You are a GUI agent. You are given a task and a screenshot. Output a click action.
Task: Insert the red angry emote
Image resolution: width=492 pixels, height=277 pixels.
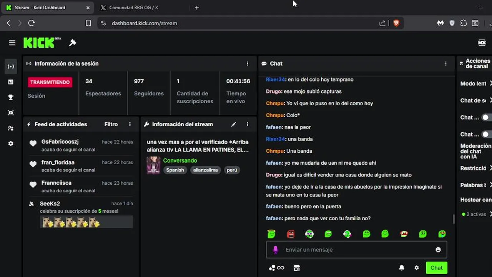291,234
